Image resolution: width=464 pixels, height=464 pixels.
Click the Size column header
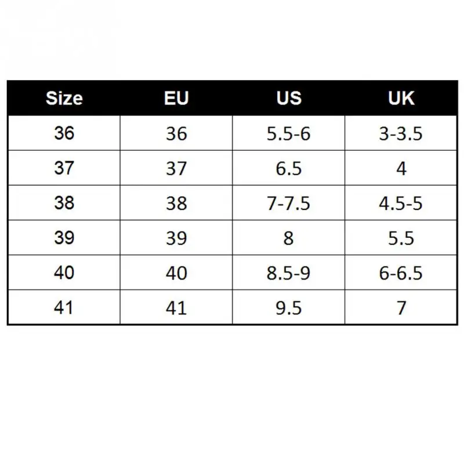coord(64,98)
